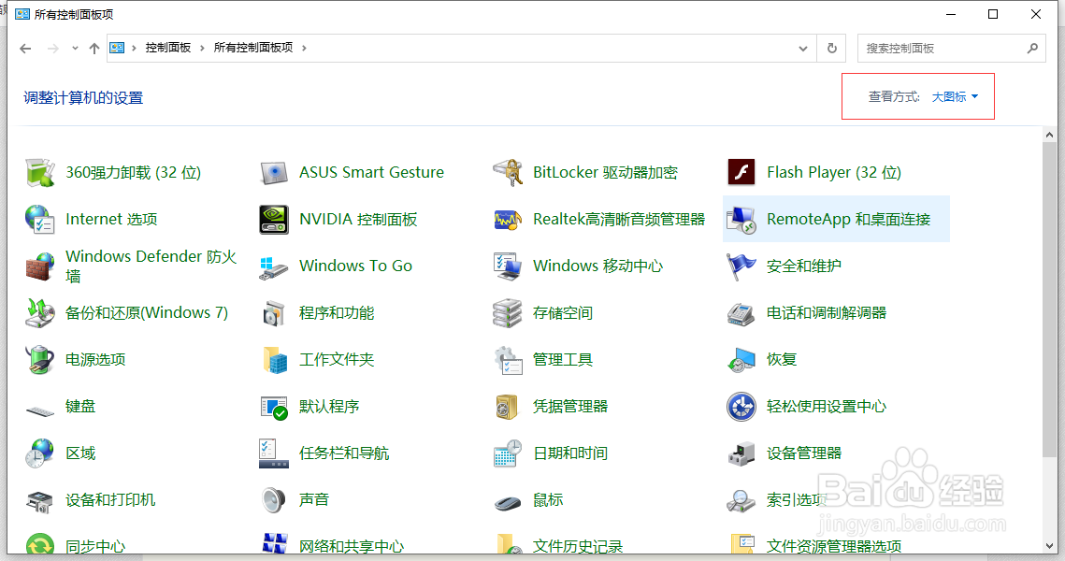Open the 文件历史记录 icon
Screen dimensions: 1065x561
click(508, 544)
